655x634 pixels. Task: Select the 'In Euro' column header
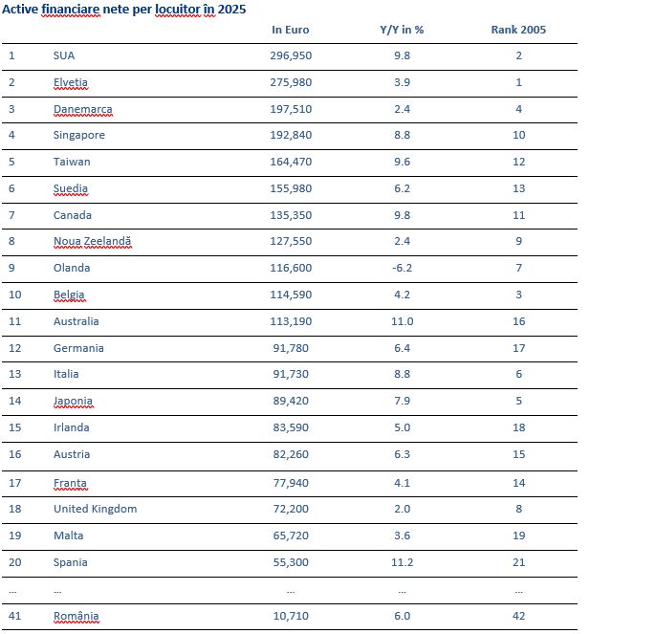pyautogui.click(x=291, y=30)
